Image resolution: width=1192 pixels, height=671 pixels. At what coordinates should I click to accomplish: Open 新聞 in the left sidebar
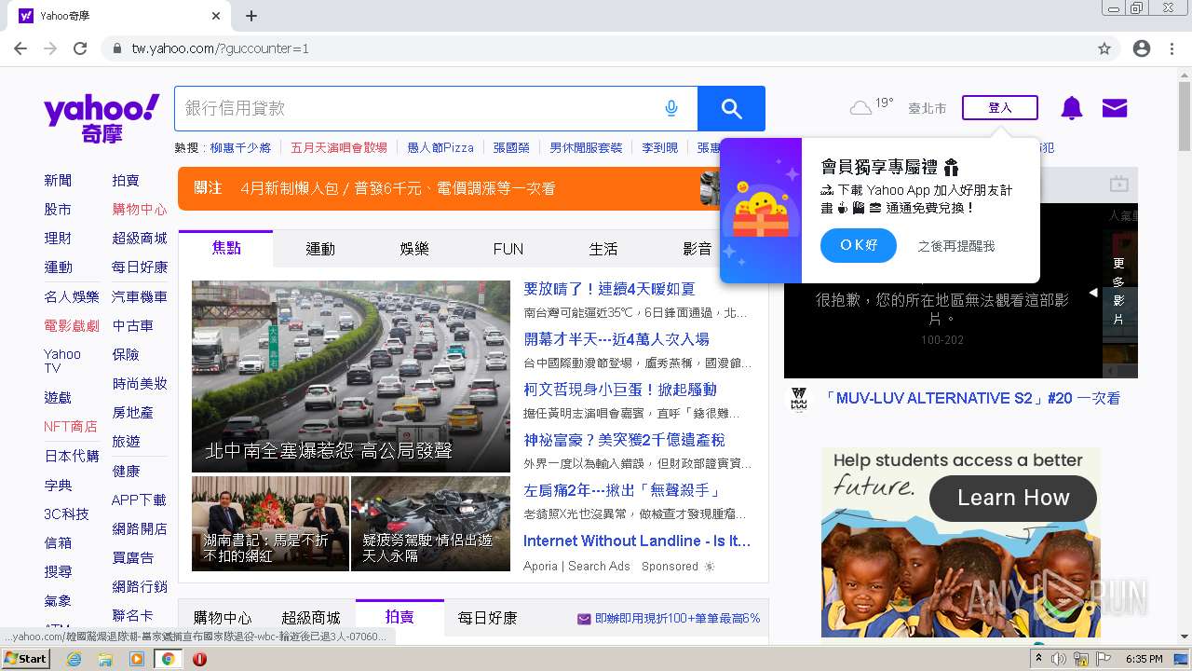tap(58, 180)
